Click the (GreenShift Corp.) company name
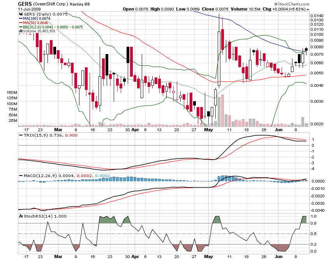Screen dimensions: 331x260 (51, 4)
